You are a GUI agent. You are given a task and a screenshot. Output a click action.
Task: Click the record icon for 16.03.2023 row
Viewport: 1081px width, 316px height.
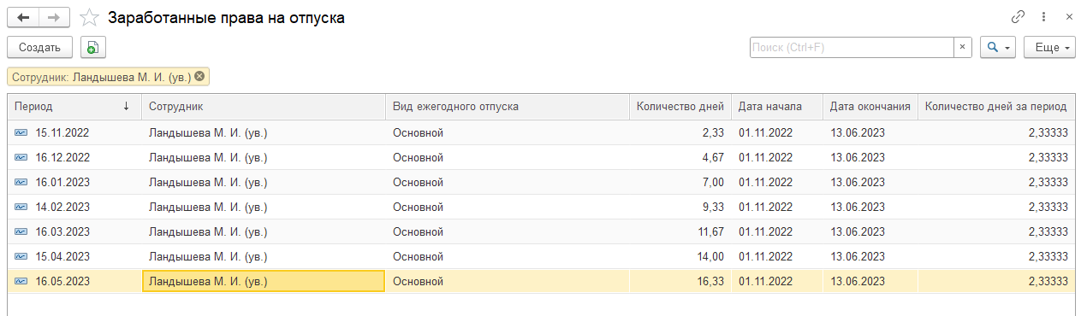tap(21, 231)
